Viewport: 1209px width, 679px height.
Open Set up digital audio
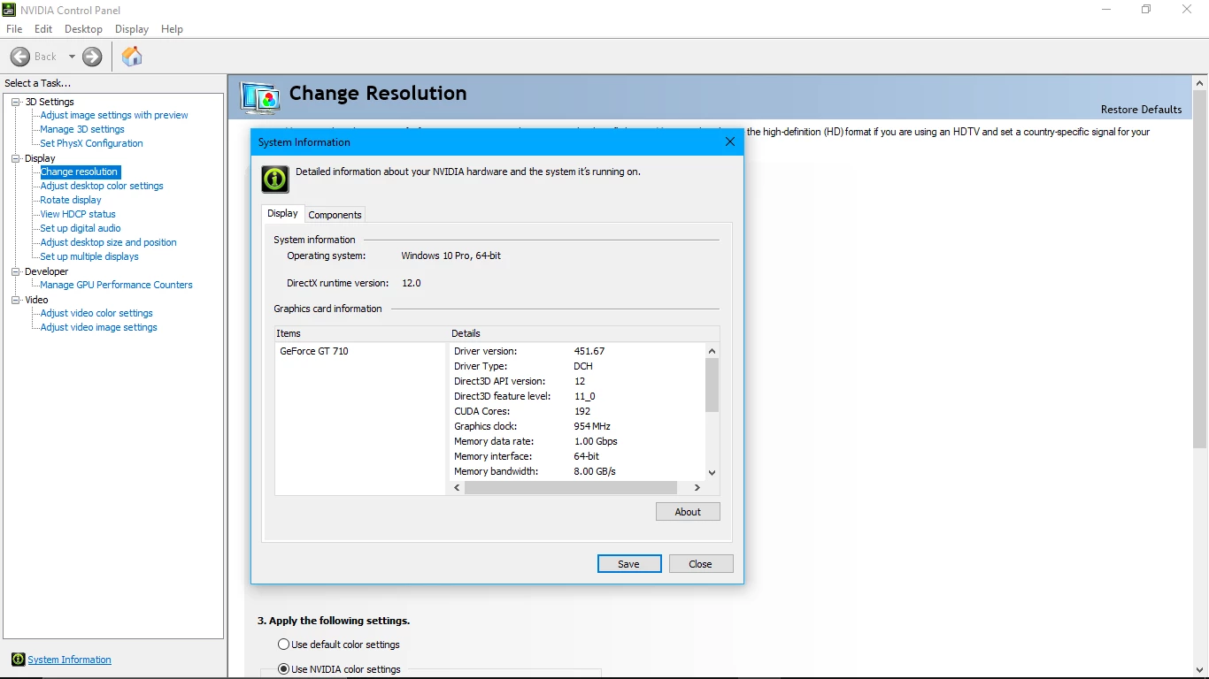click(81, 228)
